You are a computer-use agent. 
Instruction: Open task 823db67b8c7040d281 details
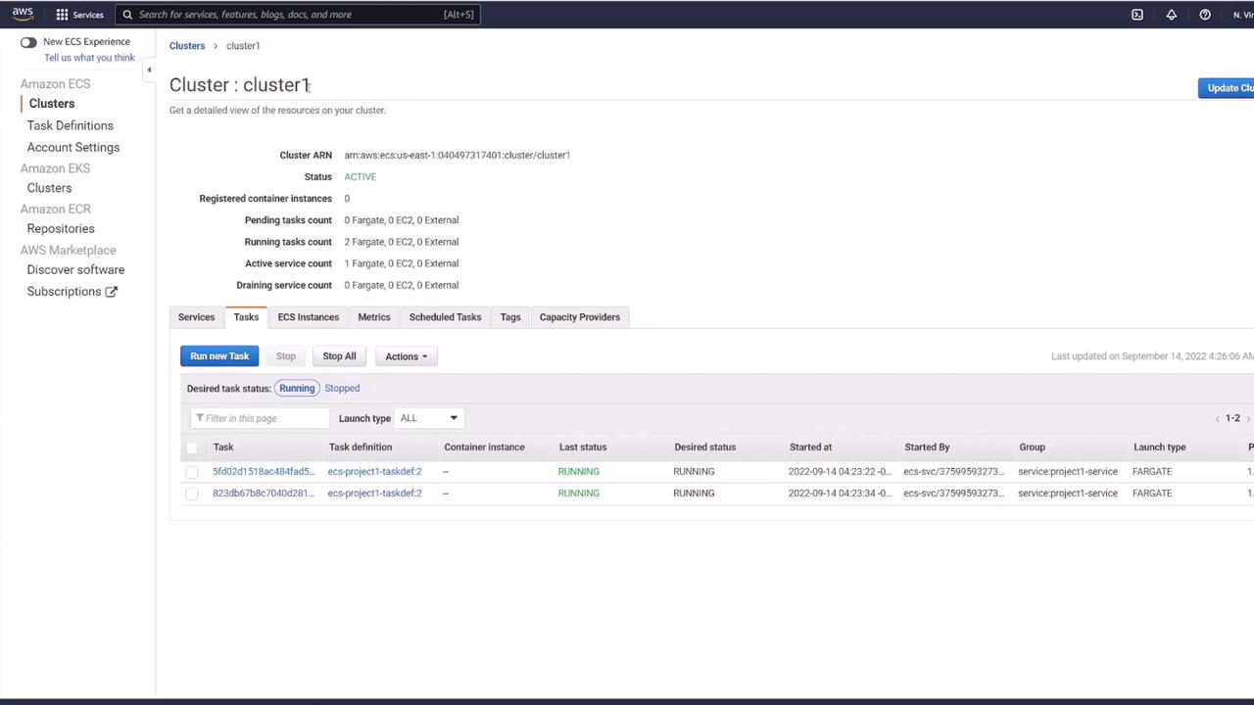point(264,493)
